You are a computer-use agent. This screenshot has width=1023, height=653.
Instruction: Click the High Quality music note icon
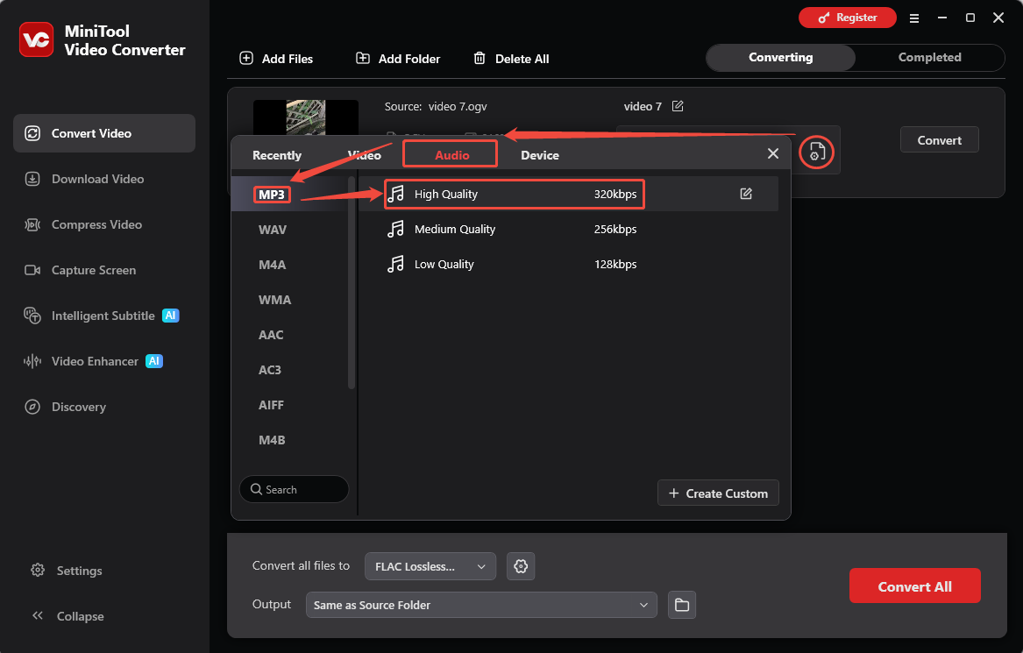[x=395, y=194]
